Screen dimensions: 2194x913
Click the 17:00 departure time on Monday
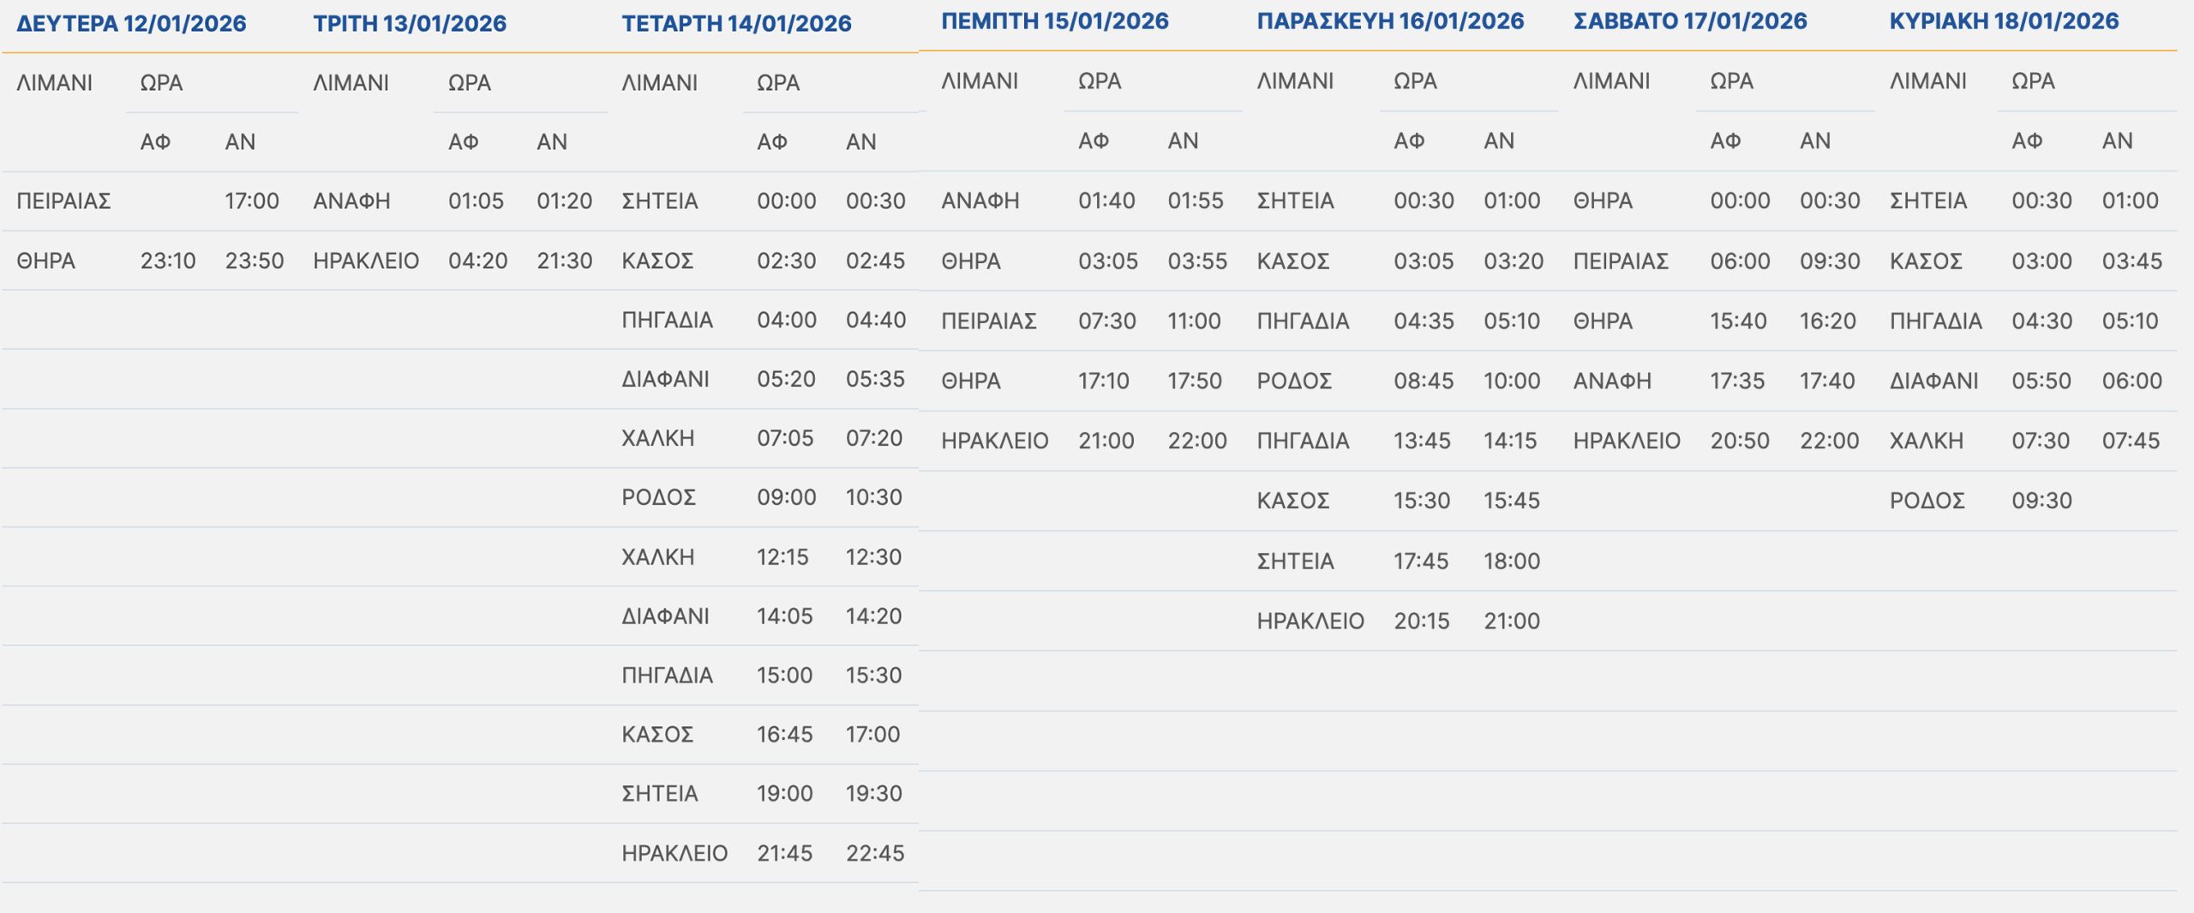point(251,201)
